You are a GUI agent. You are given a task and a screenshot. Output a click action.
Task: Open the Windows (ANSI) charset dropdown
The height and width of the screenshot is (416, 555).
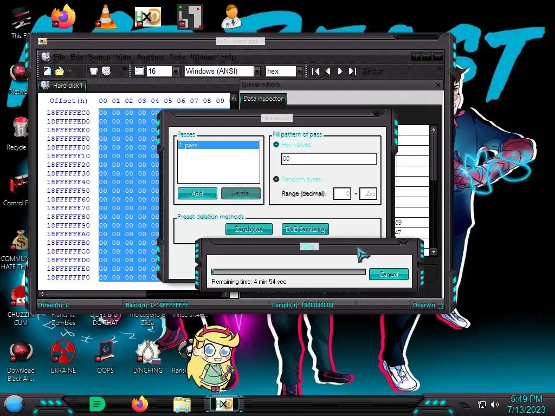[x=257, y=71]
